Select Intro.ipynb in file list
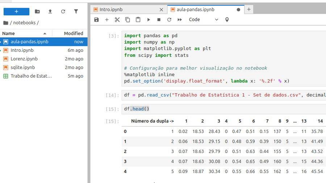The height and width of the screenshot is (183, 326). (44, 50)
